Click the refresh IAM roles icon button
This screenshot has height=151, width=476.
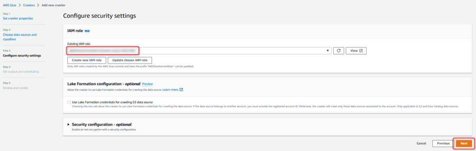point(338,51)
